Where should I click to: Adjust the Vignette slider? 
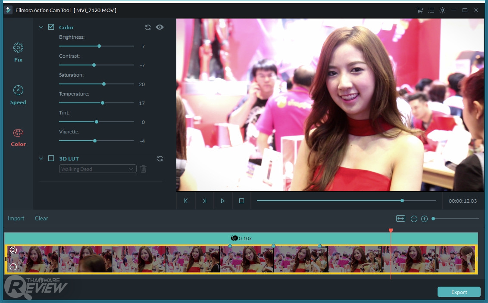pos(97,141)
